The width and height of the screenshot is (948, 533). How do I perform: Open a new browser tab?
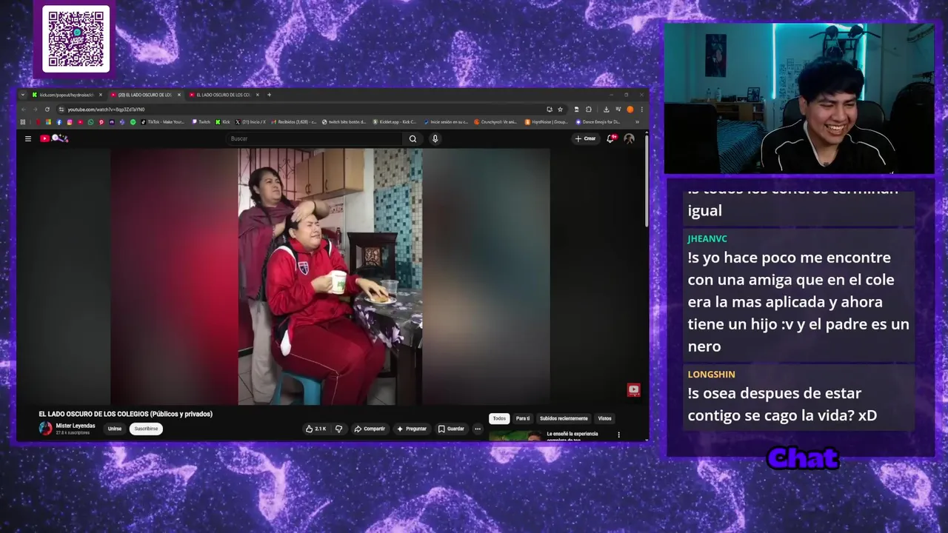coord(269,95)
